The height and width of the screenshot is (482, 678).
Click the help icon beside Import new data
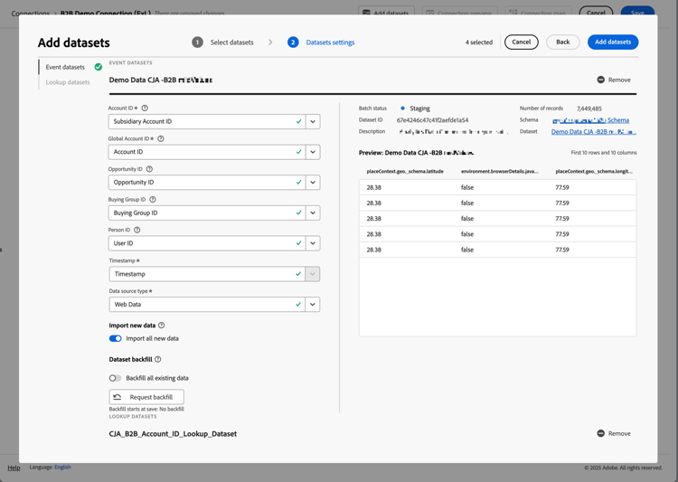click(162, 326)
